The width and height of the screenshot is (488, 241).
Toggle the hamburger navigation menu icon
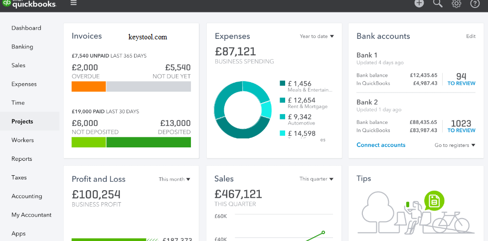pyautogui.click(x=73, y=3)
